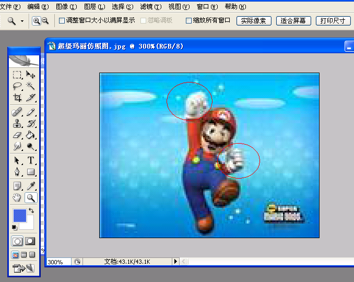Open the 帮助(H) menu
Image resolution: width=354 pixels, height=282 pixels.
[x=235, y=7]
